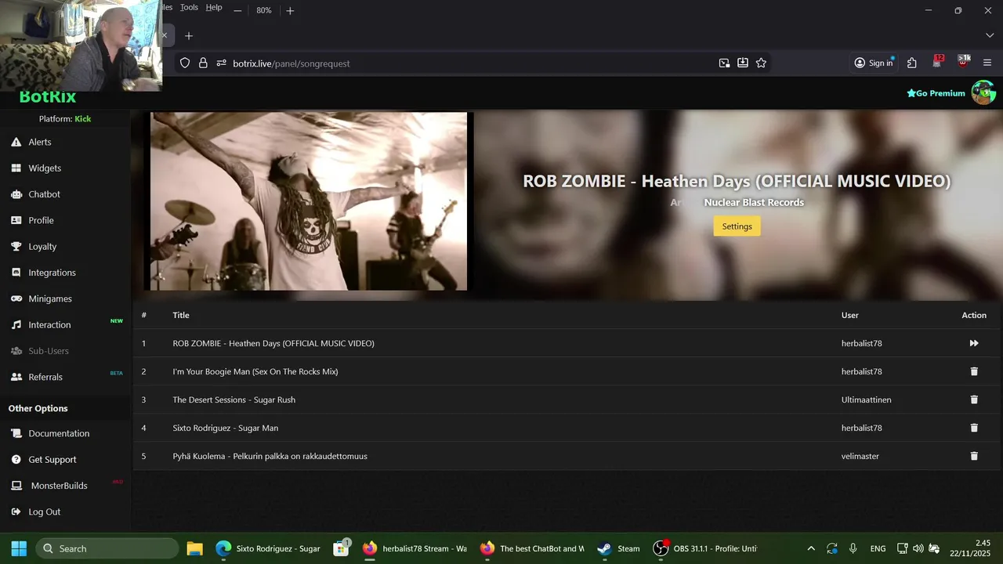1003x564 pixels.
Task: Click the Platform: Kick label
Action: coord(65,119)
